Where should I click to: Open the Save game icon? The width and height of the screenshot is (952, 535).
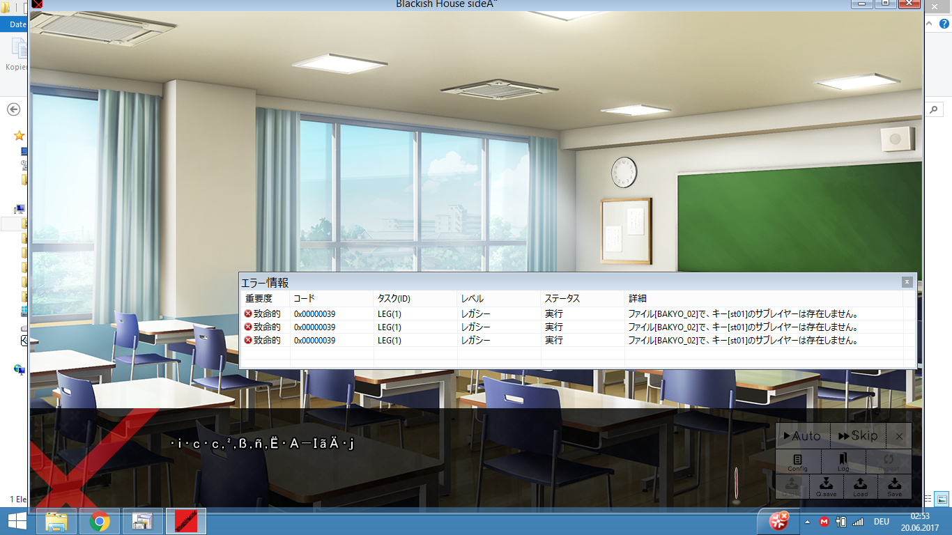click(895, 486)
